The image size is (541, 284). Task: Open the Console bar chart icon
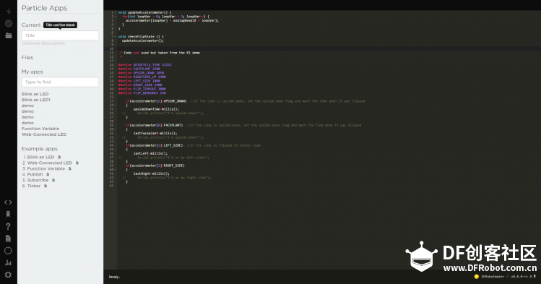8,262
